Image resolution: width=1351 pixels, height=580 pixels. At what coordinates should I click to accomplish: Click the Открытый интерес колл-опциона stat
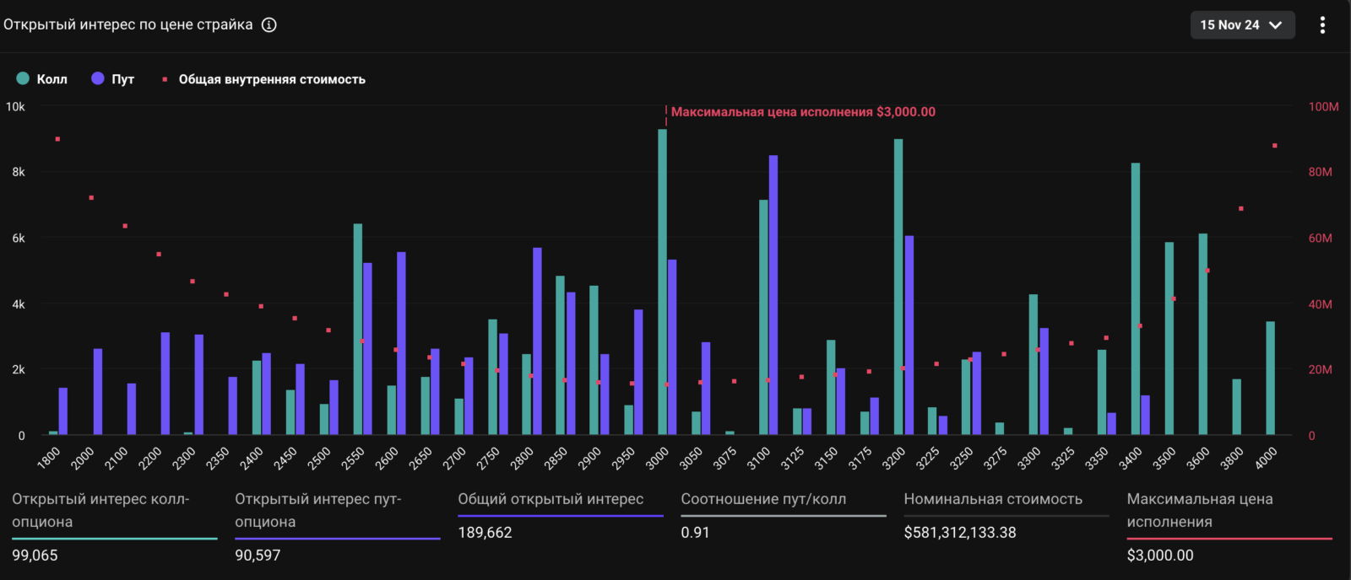[x=114, y=527]
